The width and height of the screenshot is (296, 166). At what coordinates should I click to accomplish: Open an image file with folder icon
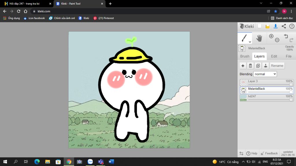[x=267, y=26]
